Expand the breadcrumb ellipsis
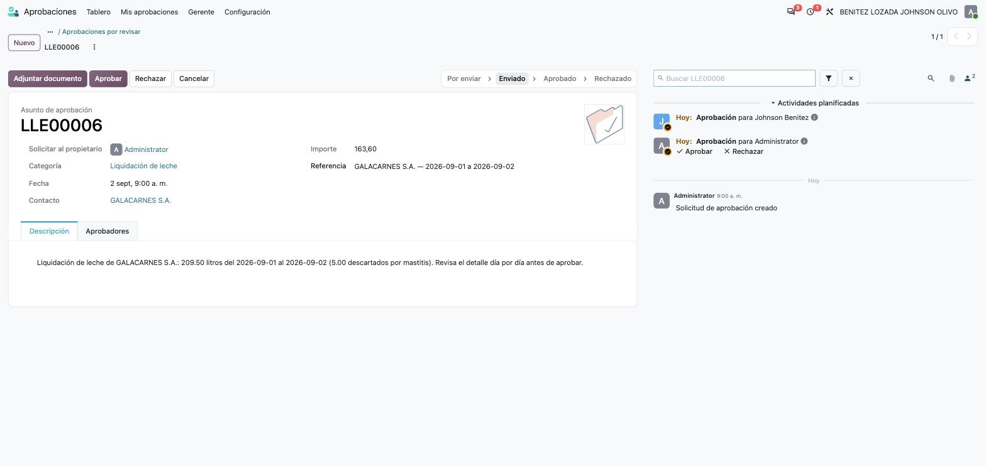986x466 pixels. click(x=50, y=31)
